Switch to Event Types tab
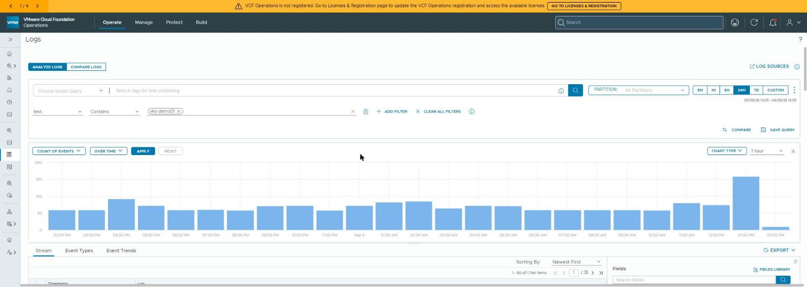This screenshot has height=287, width=807. click(x=79, y=251)
